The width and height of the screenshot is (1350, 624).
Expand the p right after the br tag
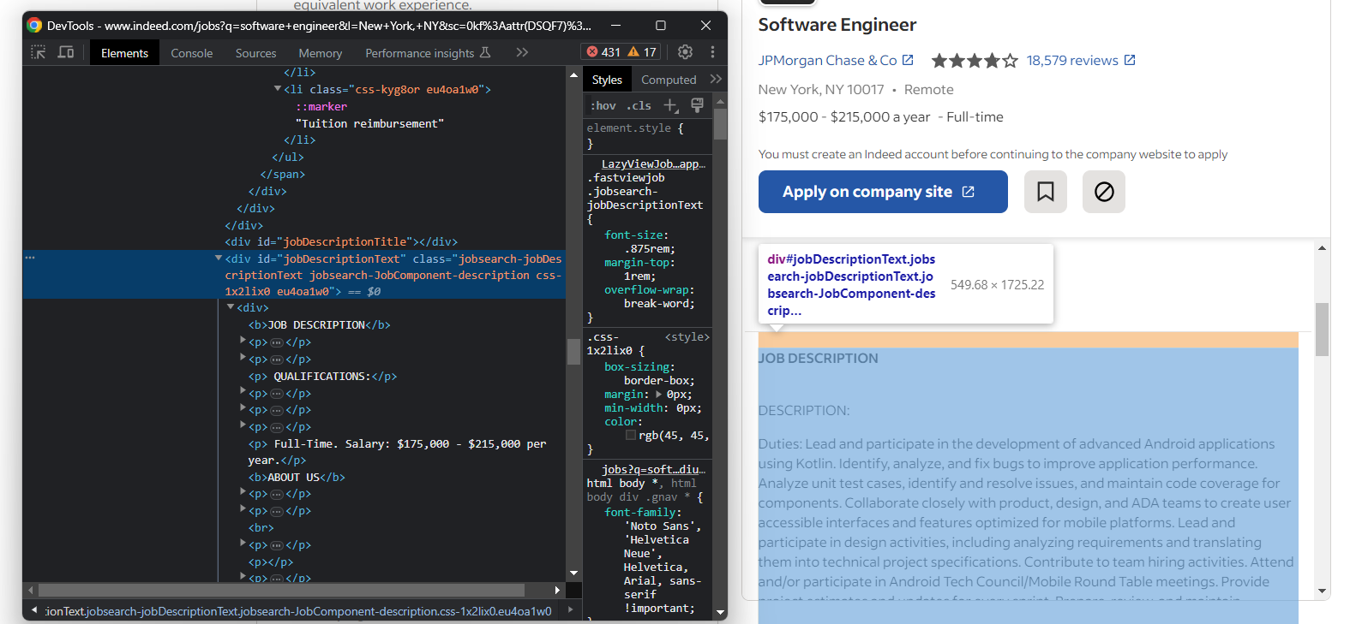[243, 544]
